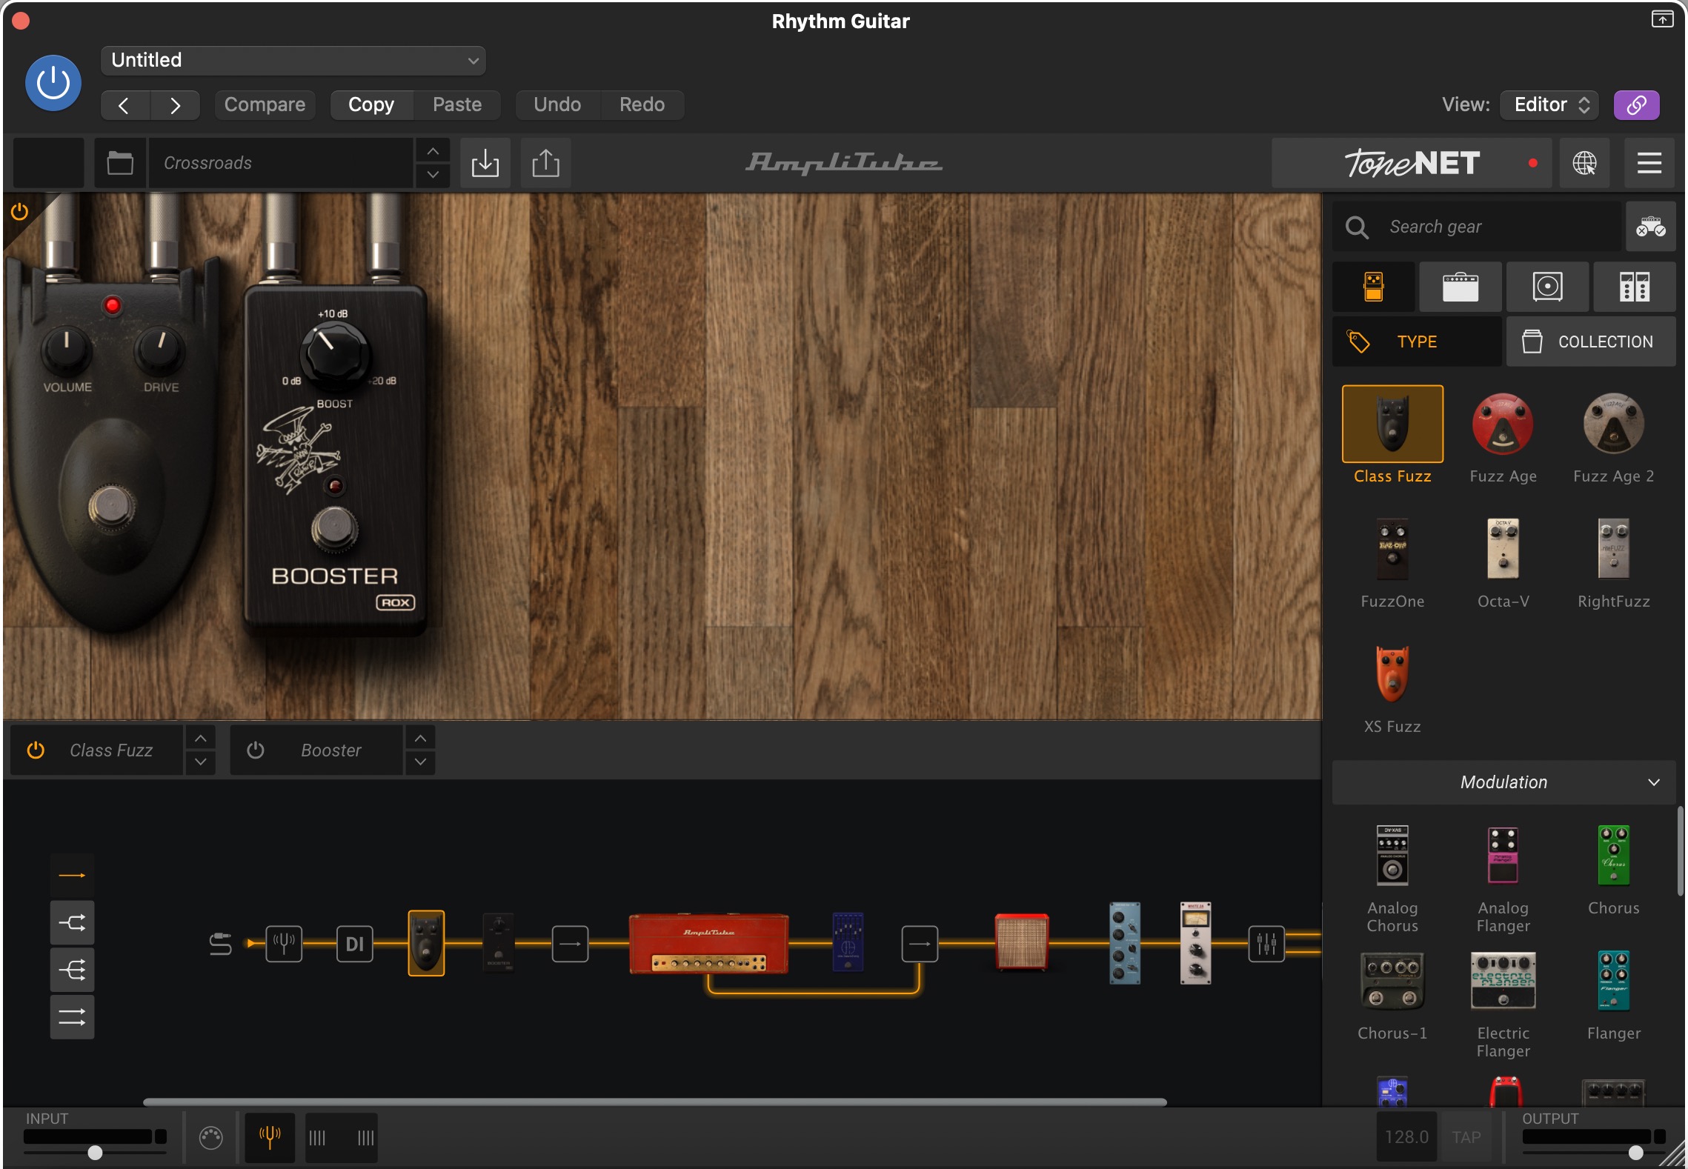Image resolution: width=1688 pixels, height=1169 pixels.
Task: Click the Class Fuzz pedal footswitch
Action: click(x=112, y=507)
